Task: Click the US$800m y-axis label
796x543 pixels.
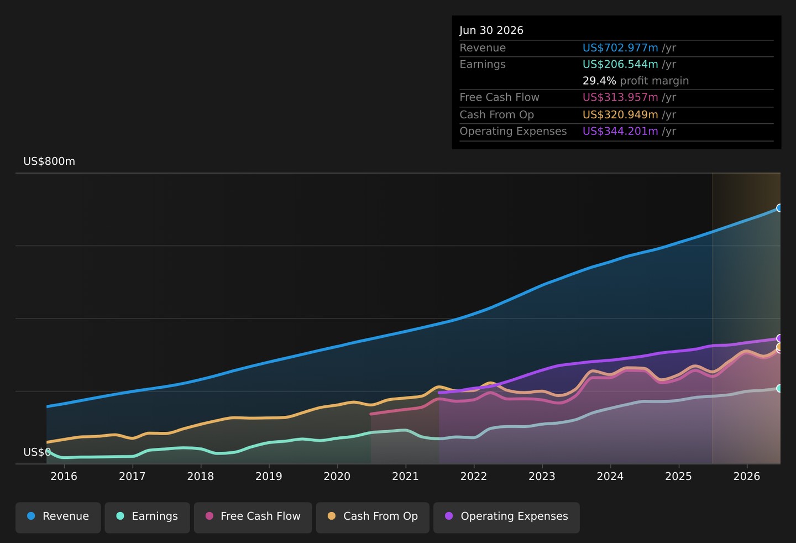Action: tap(49, 161)
